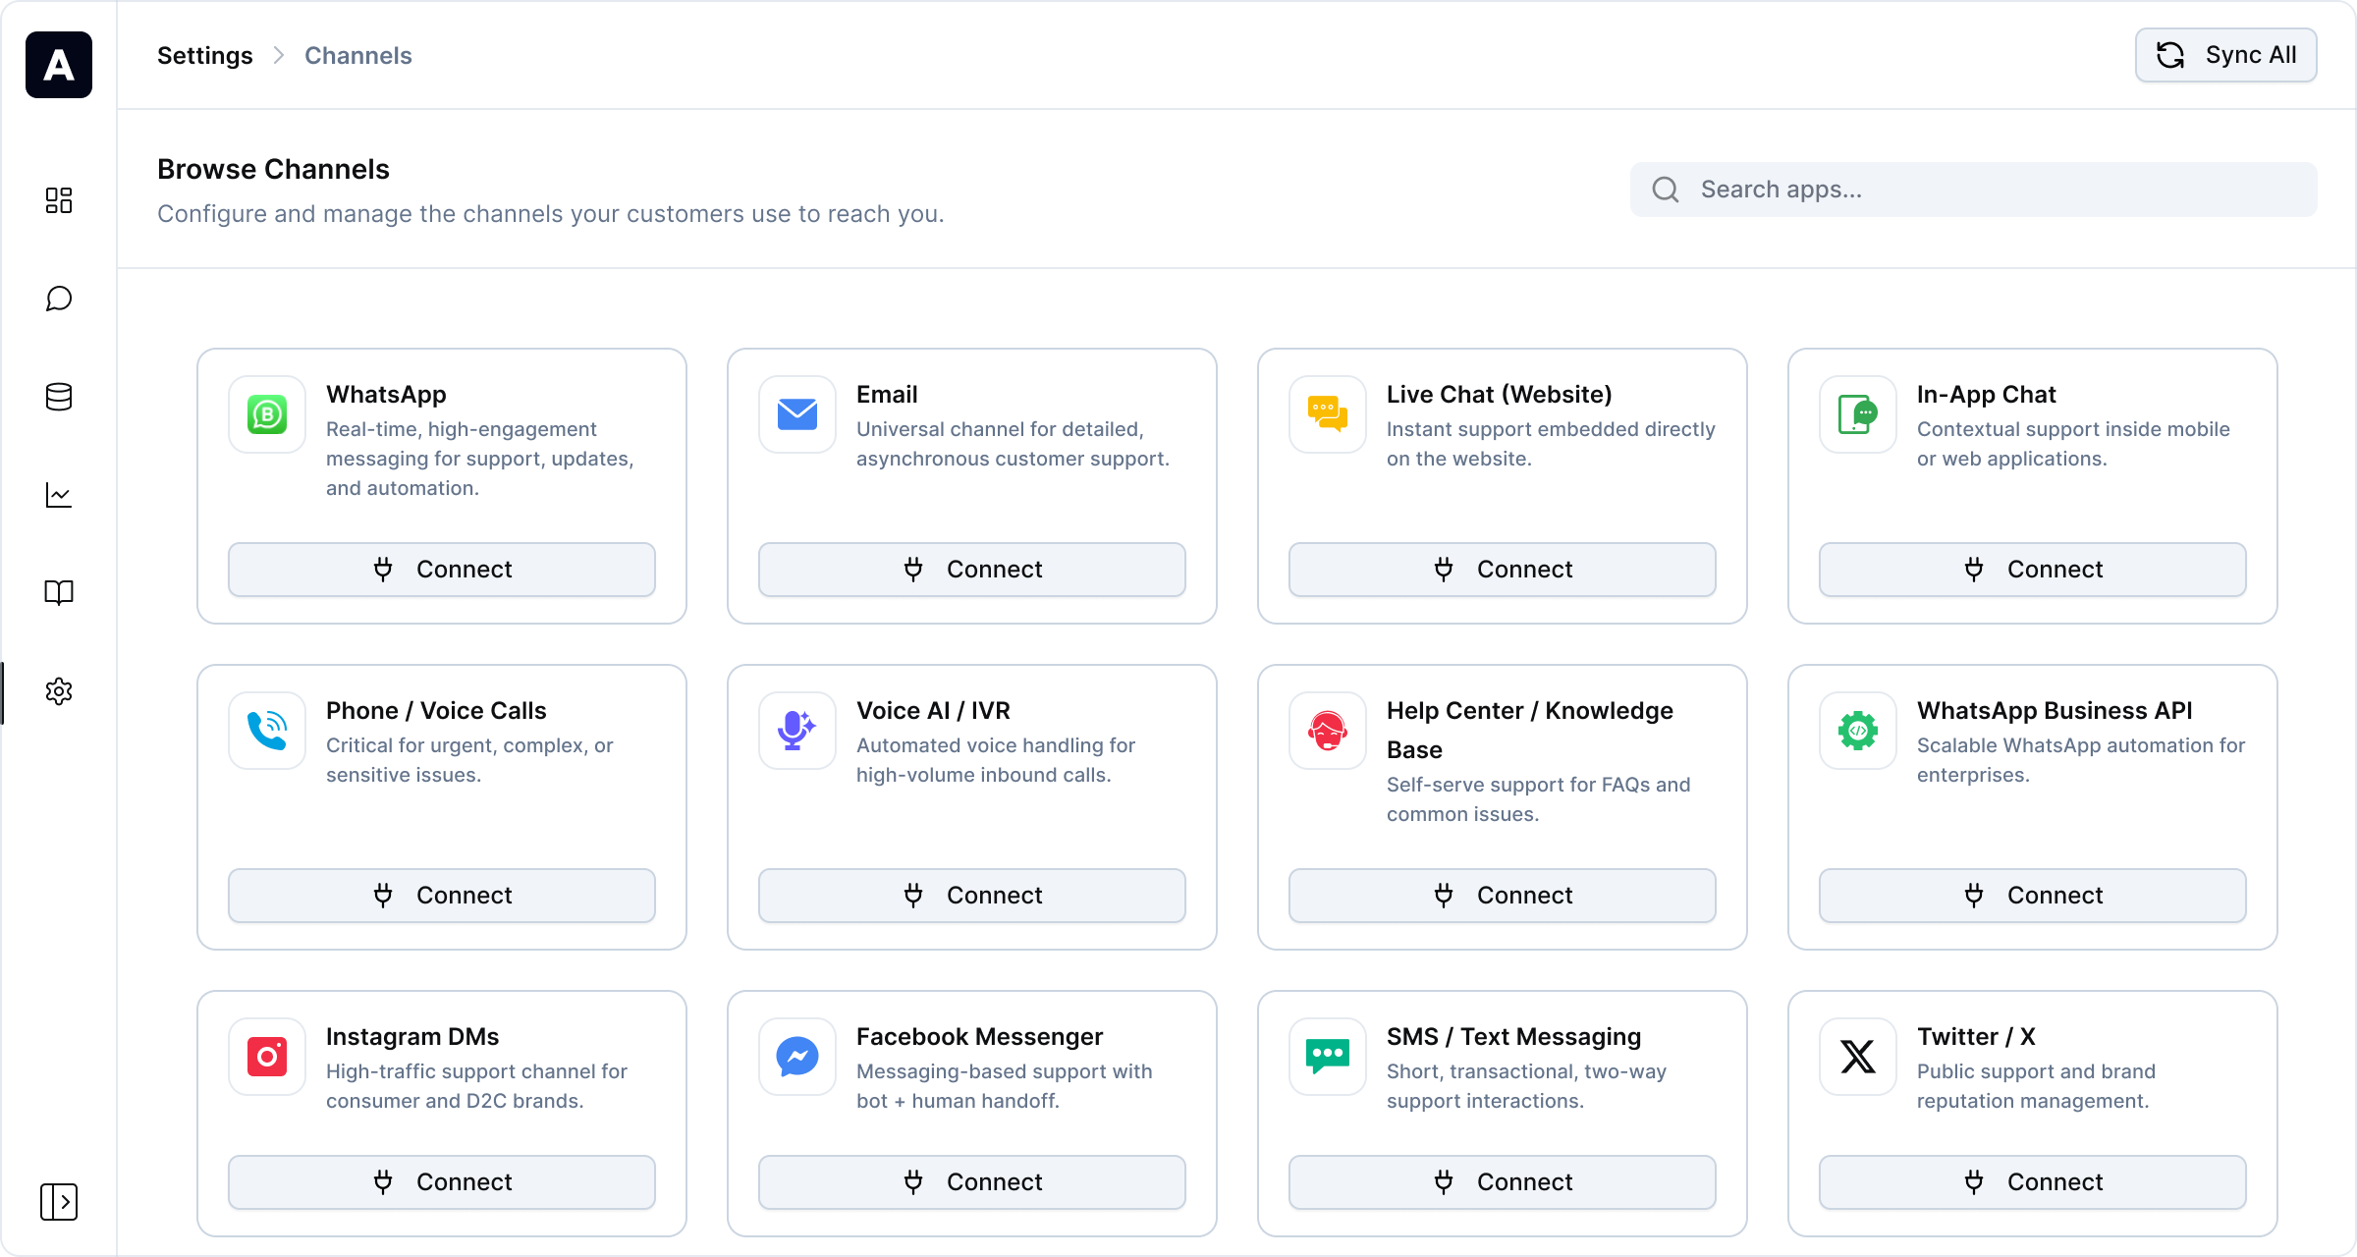Expand the collapsed sidebar panel
2357x1257 pixels.
pyautogui.click(x=59, y=1201)
